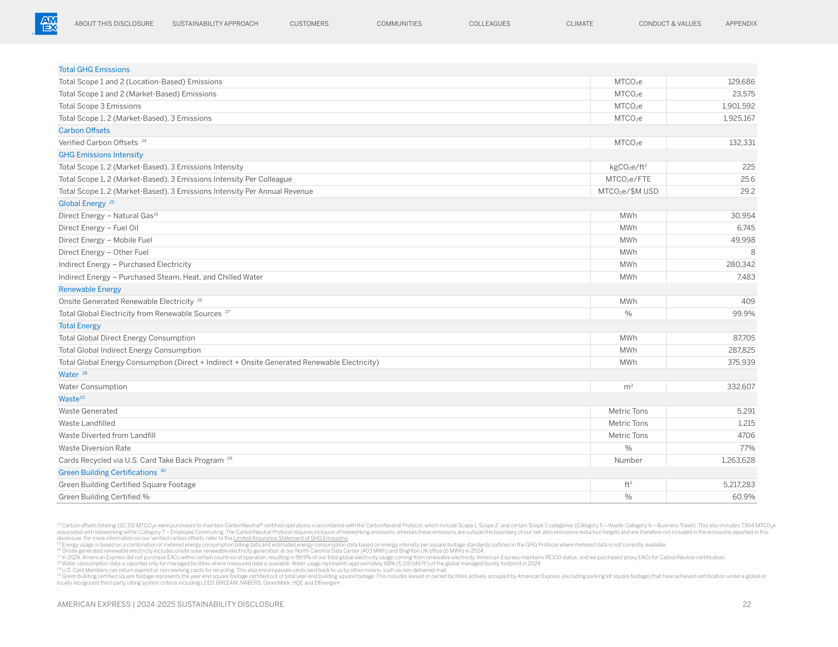This screenshot has width=838, height=647.
Task: Select the Renewable Energy heading
Action: pyautogui.click(x=90, y=289)
